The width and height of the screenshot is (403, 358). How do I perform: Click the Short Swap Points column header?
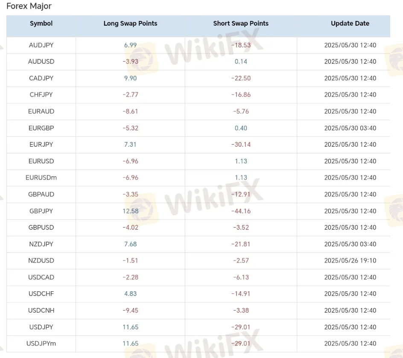(241, 24)
